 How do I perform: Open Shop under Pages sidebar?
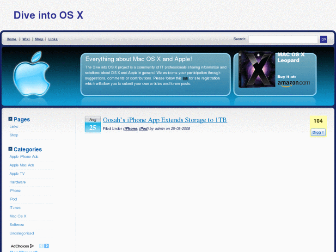click(x=14, y=135)
